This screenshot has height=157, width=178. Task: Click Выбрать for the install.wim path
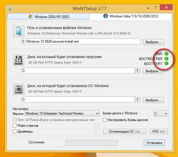(x=153, y=42)
